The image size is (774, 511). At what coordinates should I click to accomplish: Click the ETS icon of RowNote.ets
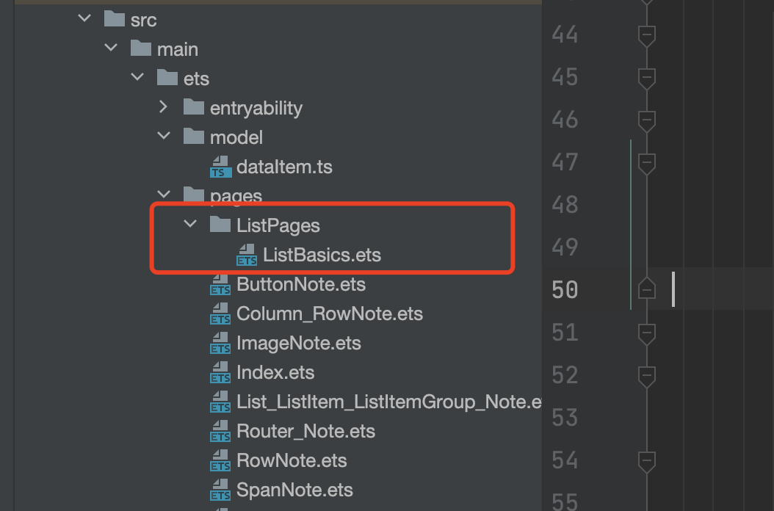tap(220, 460)
